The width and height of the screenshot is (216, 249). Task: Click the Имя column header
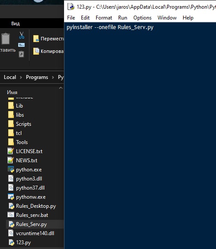12,92
